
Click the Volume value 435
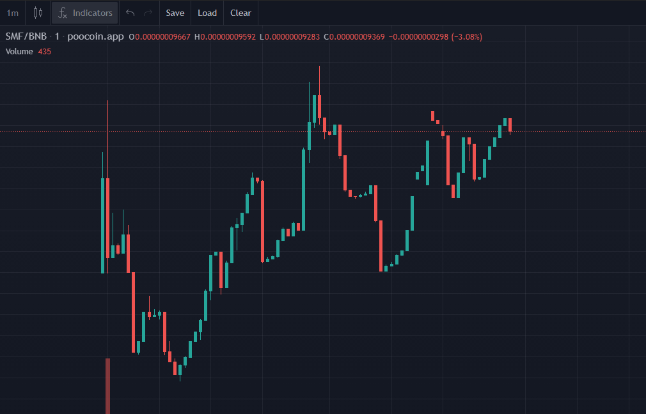(x=45, y=52)
